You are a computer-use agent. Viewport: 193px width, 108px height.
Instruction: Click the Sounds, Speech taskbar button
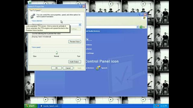(x=50, y=106)
